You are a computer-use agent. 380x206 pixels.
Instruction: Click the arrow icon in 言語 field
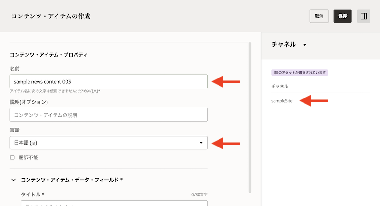point(201,143)
